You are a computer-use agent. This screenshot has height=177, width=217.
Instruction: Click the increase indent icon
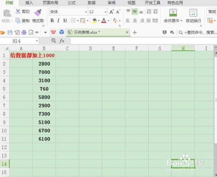coord(155,11)
